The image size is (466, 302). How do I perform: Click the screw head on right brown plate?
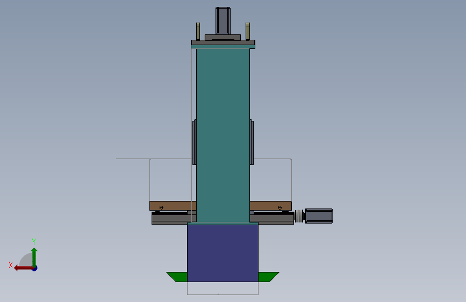tap(279, 207)
